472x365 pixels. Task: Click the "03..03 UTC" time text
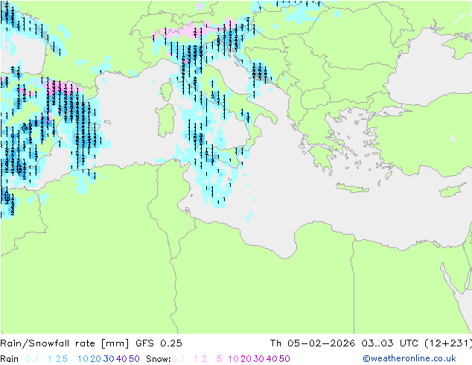pyautogui.click(x=391, y=343)
